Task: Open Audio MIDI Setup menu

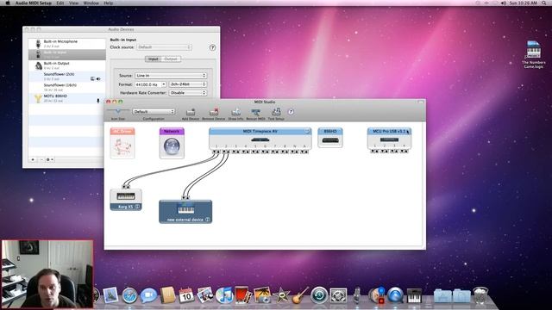Action: point(33,3)
